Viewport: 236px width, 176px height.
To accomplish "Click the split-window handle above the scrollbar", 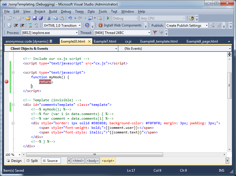I will coord(229,54).
